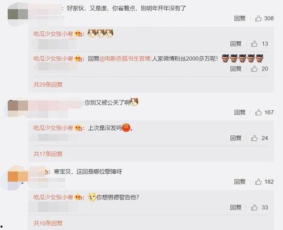Image resolution: width=283 pixels, height=230 pixels.
Task: Expand 共17条回复 thread
Action: click(48, 154)
